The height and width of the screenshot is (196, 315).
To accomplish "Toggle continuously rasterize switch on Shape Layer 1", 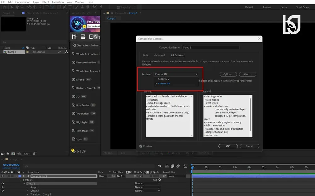I will [x=138, y=176].
